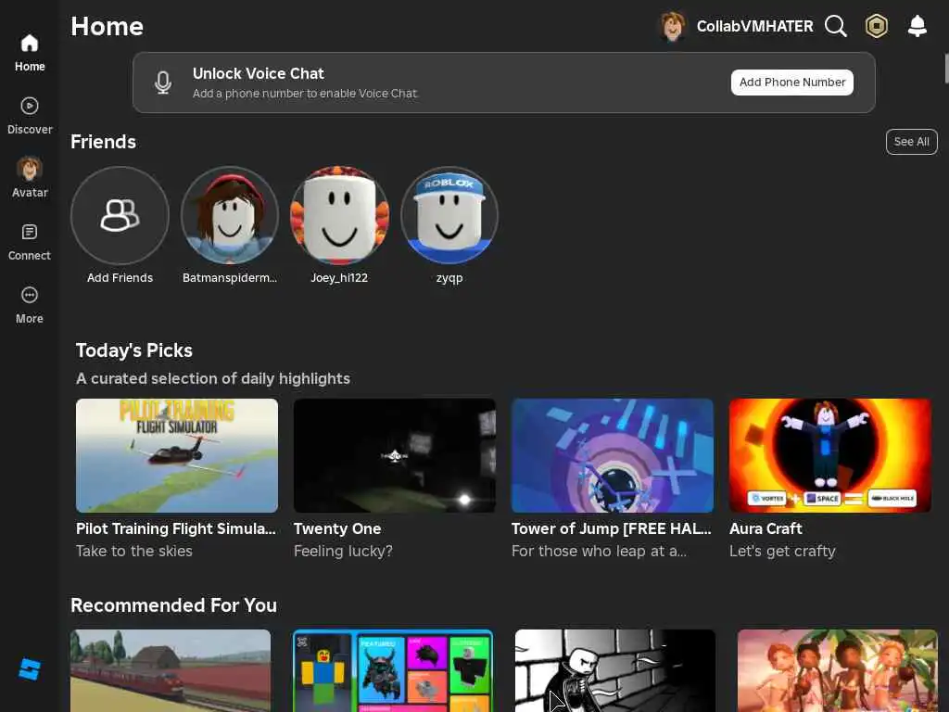The height and width of the screenshot is (712, 949).
Task: Click Recommended For You heading
Action: (x=173, y=605)
